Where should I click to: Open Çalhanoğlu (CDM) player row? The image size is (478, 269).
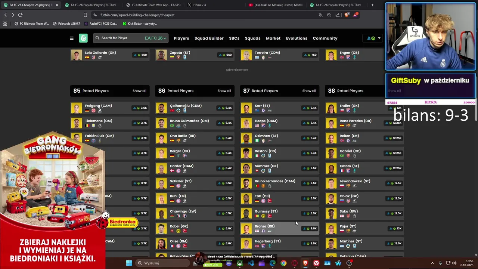pyautogui.click(x=195, y=108)
